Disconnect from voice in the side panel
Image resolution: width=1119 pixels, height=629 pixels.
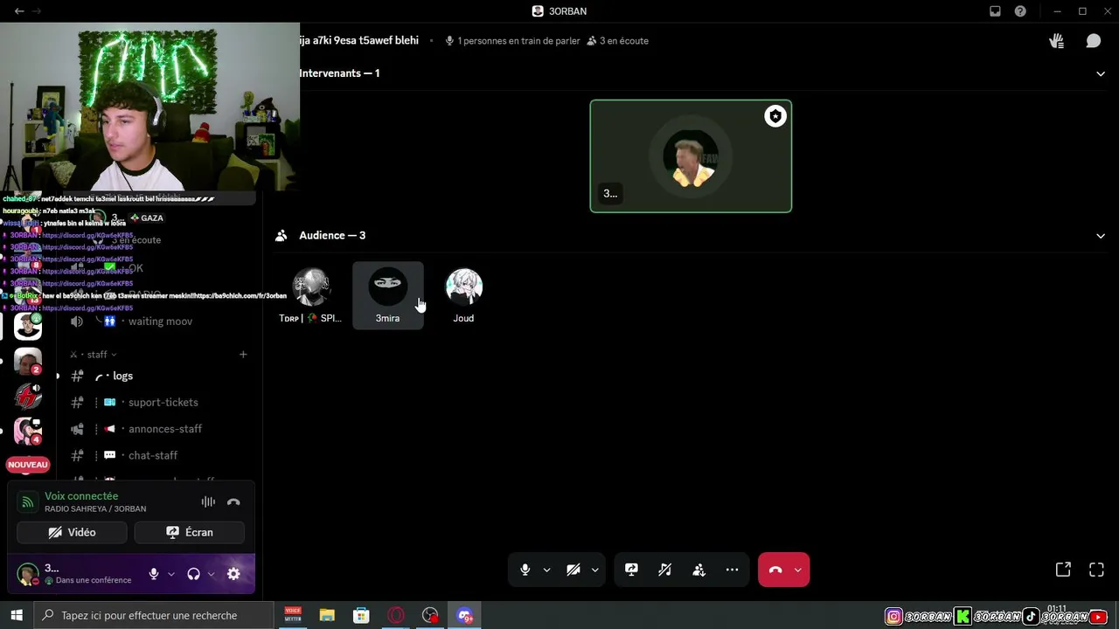pyautogui.click(x=233, y=502)
